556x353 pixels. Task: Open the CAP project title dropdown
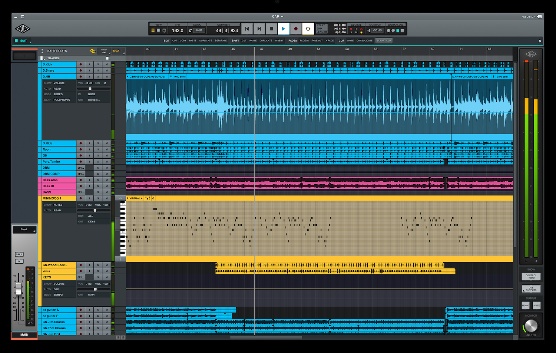point(278,17)
